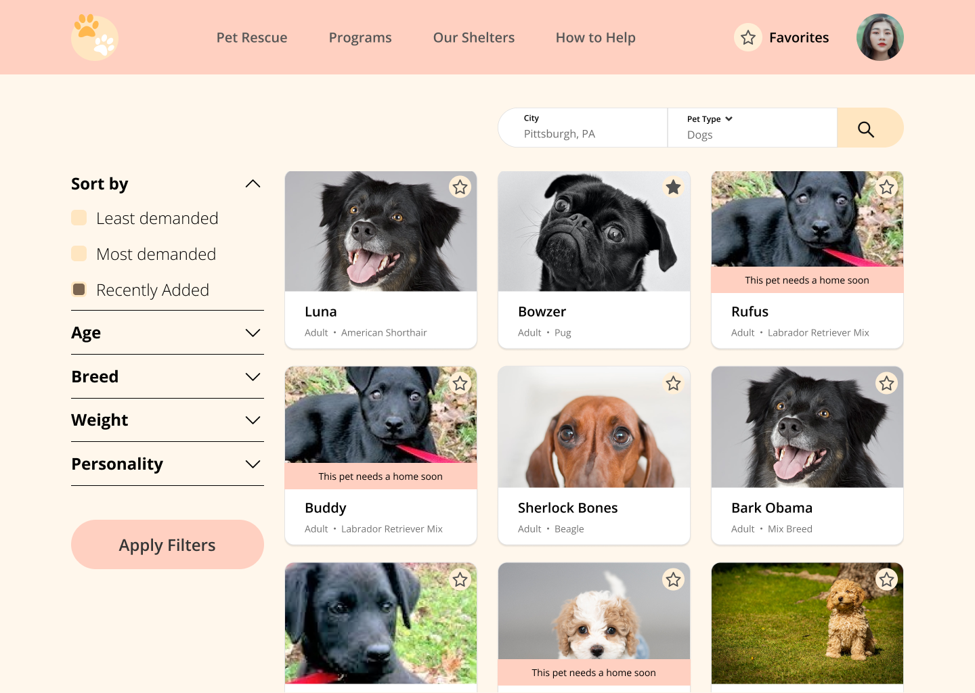Open Sherlock Bones photo
975x693 pixels.
[x=594, y=427]
